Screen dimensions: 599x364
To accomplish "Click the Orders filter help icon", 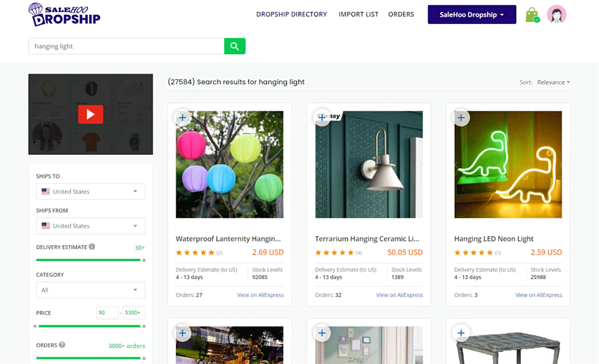I will tap(62, 345).
